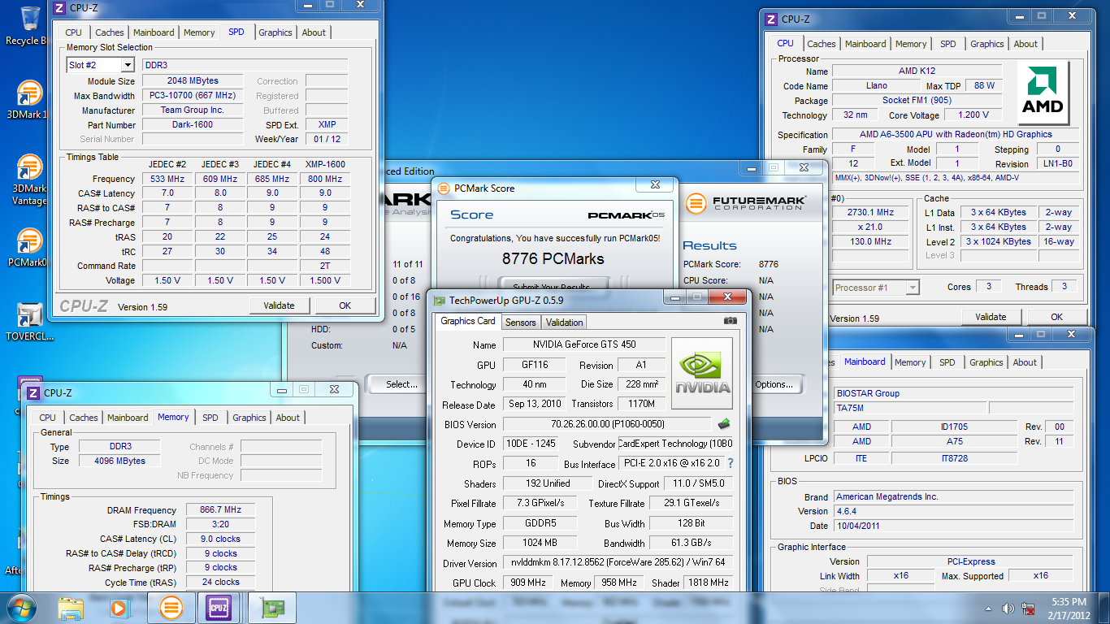Screen dimensions: 1110x624
Task: Click the XMP-1600 frequency value 800 MHz
Action: click(x=324, y=179)
